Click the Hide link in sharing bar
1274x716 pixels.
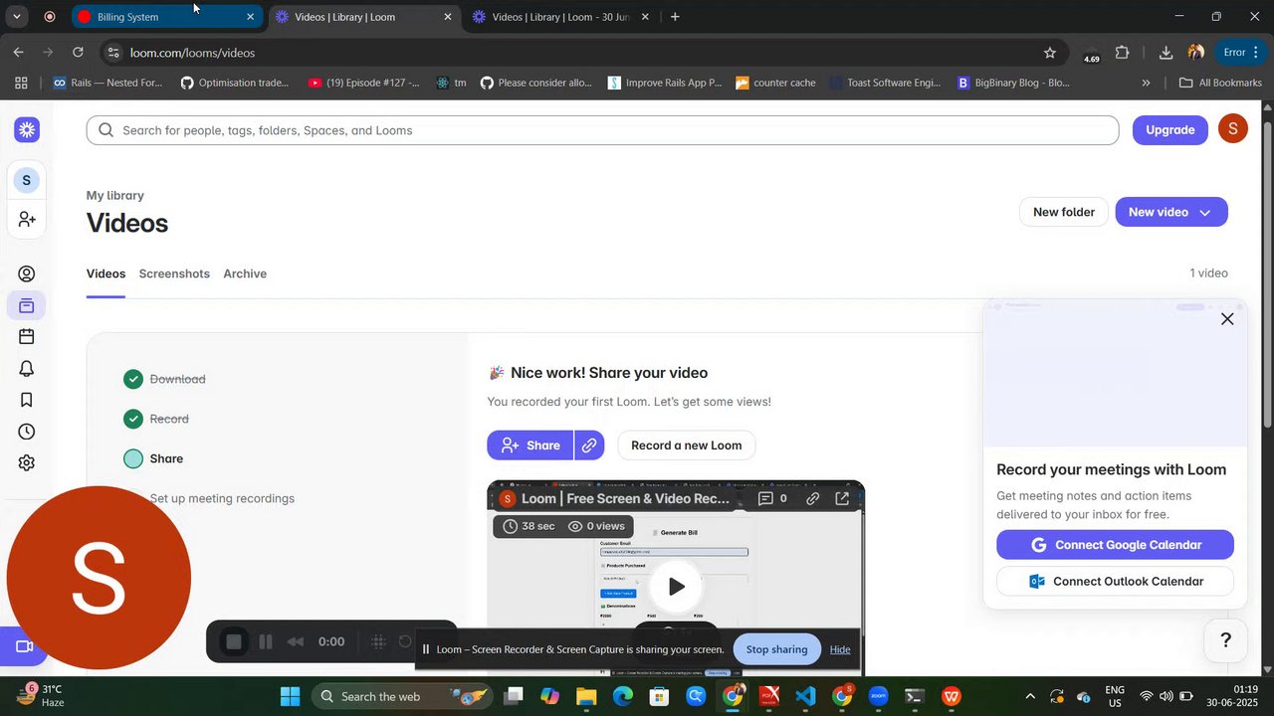(840, 649)
